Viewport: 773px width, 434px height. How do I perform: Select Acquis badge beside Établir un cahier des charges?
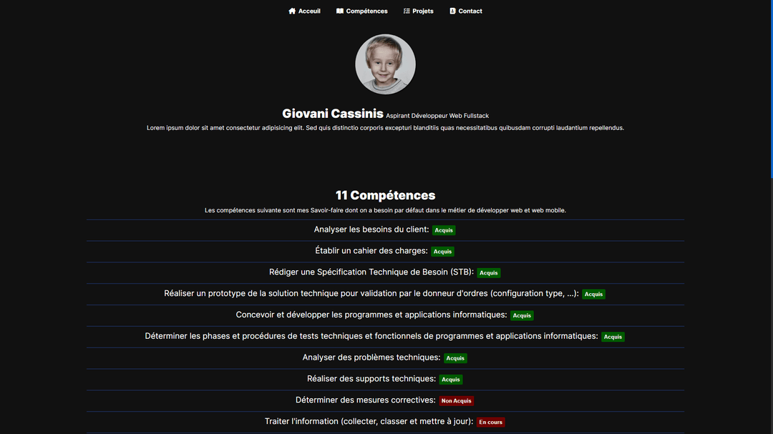click(442, 252)
